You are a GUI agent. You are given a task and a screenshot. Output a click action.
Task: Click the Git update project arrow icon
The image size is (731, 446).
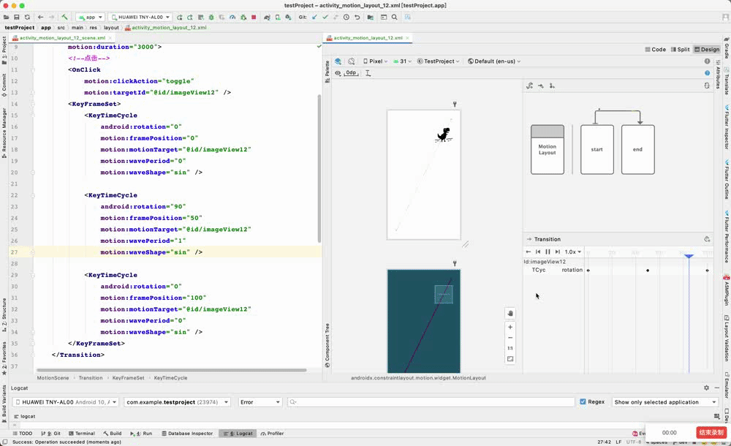314,18
